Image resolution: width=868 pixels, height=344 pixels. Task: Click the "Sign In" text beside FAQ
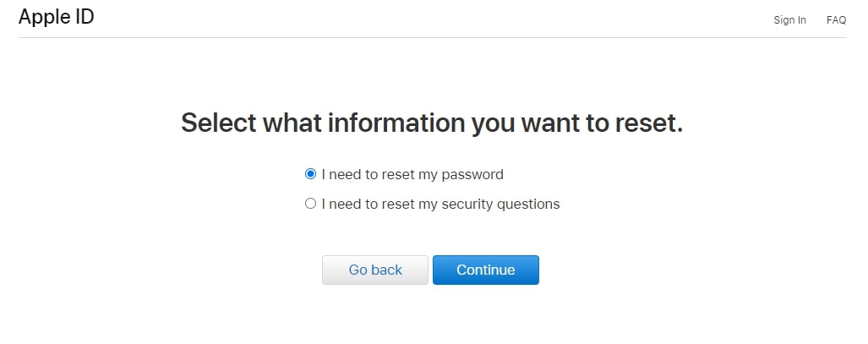(789, 20)
